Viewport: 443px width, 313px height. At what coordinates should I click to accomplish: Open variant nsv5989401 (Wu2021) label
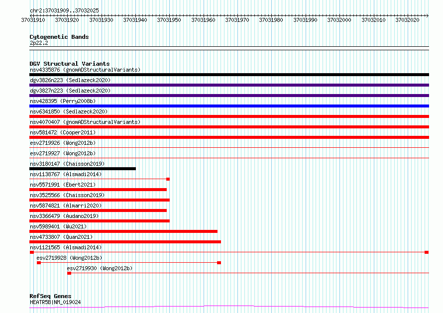coord(58,226)
